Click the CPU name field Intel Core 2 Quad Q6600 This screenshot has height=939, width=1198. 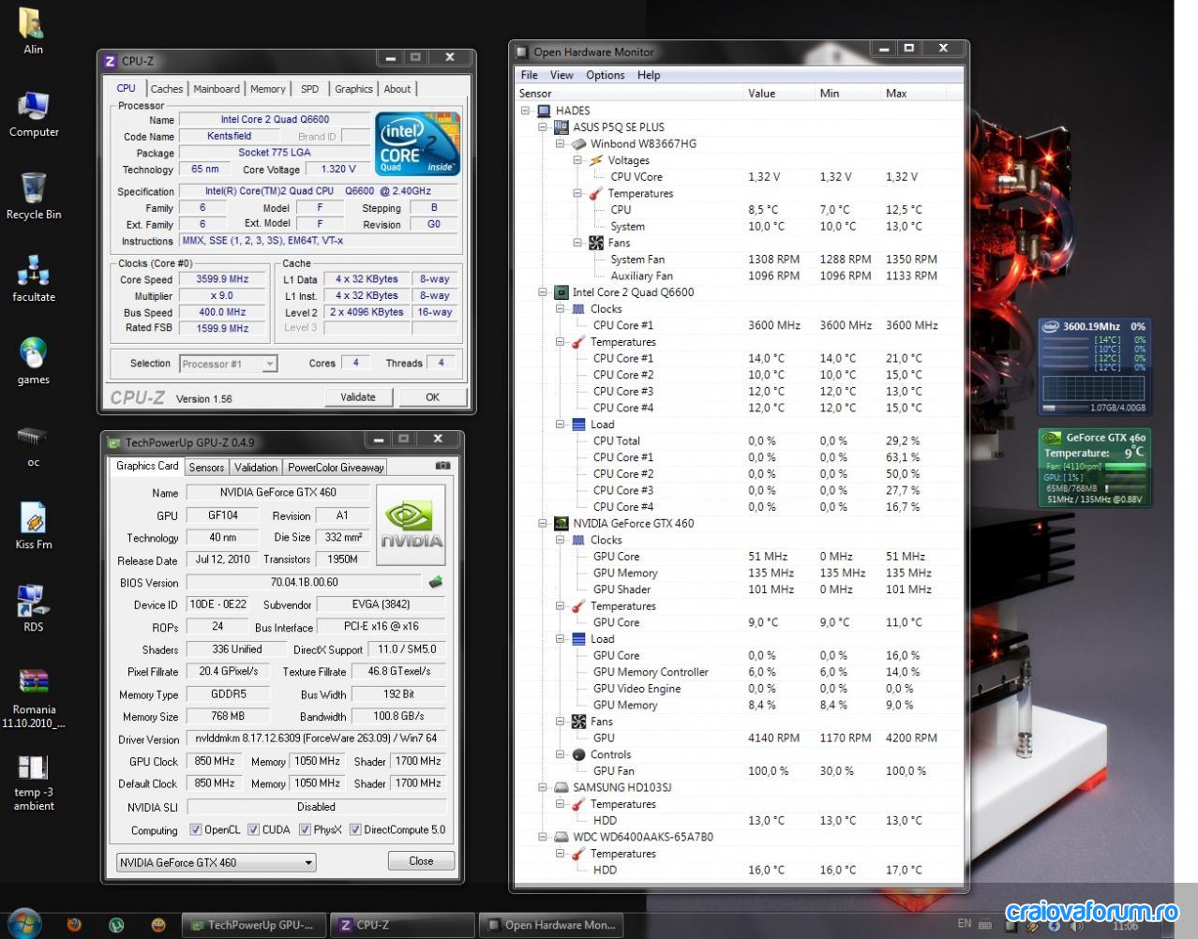pyautogui.click(x=275, y=120)
